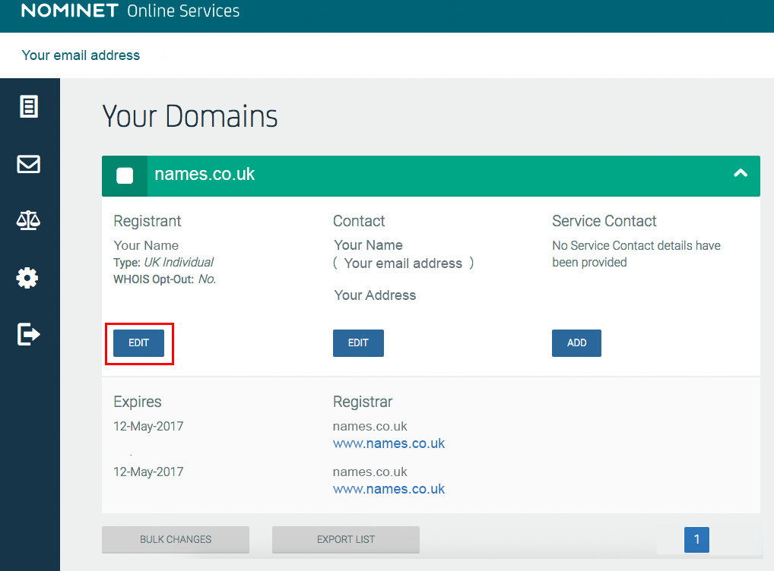This screenshot has height=571, width=774.
Task: Collapse the names.co.uk domain panel chevron
Action: click(741, 173)
